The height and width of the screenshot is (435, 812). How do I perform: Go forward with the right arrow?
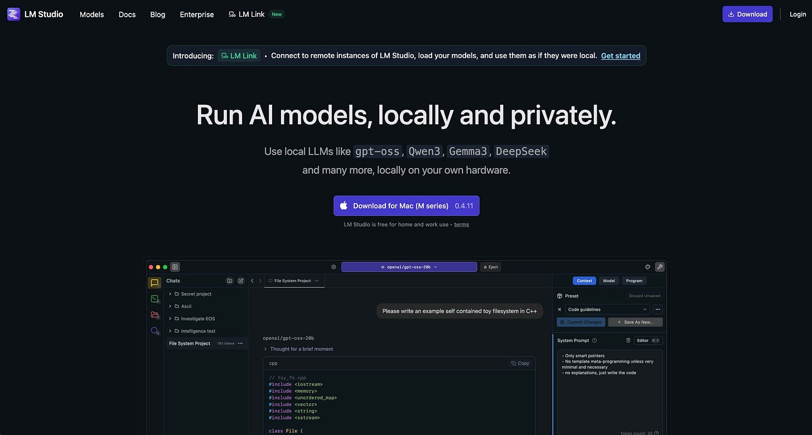tap(260, 281)
